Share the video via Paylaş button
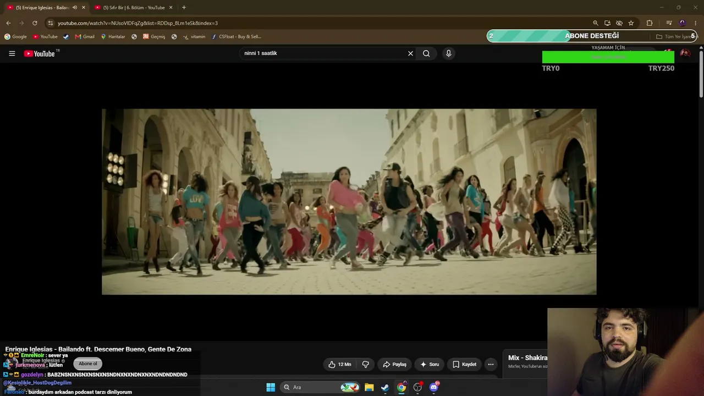Viewport: 704px width, 396px height. 394,364
